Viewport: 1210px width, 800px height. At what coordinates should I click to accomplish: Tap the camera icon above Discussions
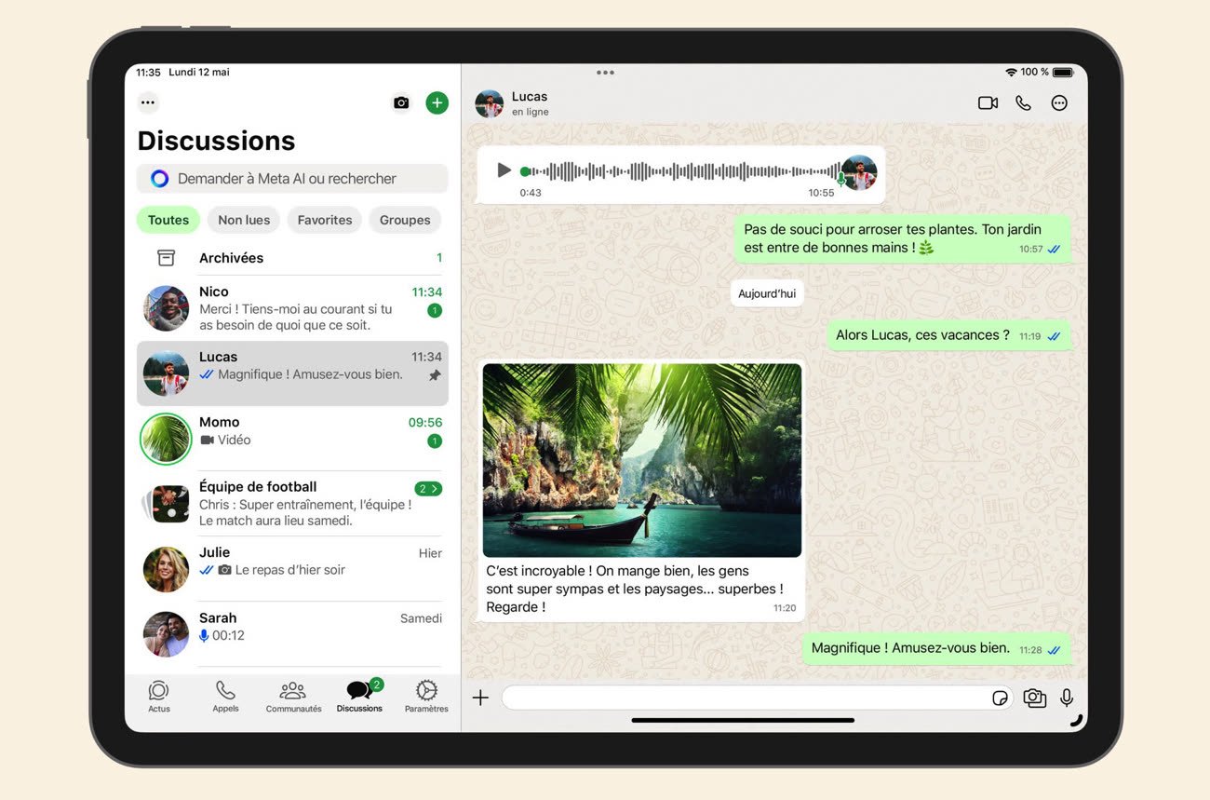(x=401, y=103)
